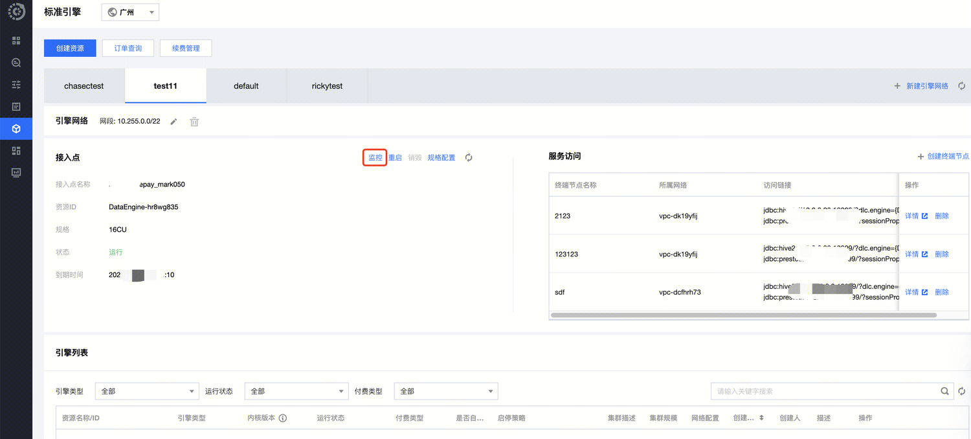Image resolution: width=971 pixels, height=439 pixels.
Task: Open the 付费类型 filter dropdown
Action: 445,391
